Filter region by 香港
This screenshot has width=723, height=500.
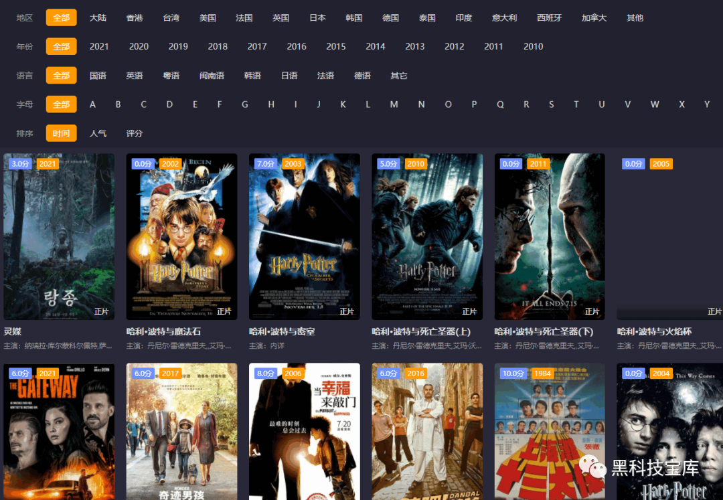click(x=134, y=18)
